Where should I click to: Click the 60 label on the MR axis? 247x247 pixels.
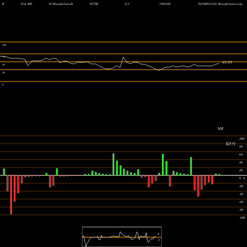pyautogui.click(x=241, y=155)
